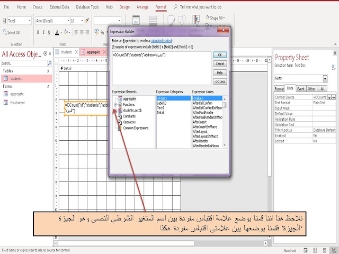The image size is (339, 254).
Task: Collapse navigation pane with shutter chevrons
Action: tap(50, 53)
